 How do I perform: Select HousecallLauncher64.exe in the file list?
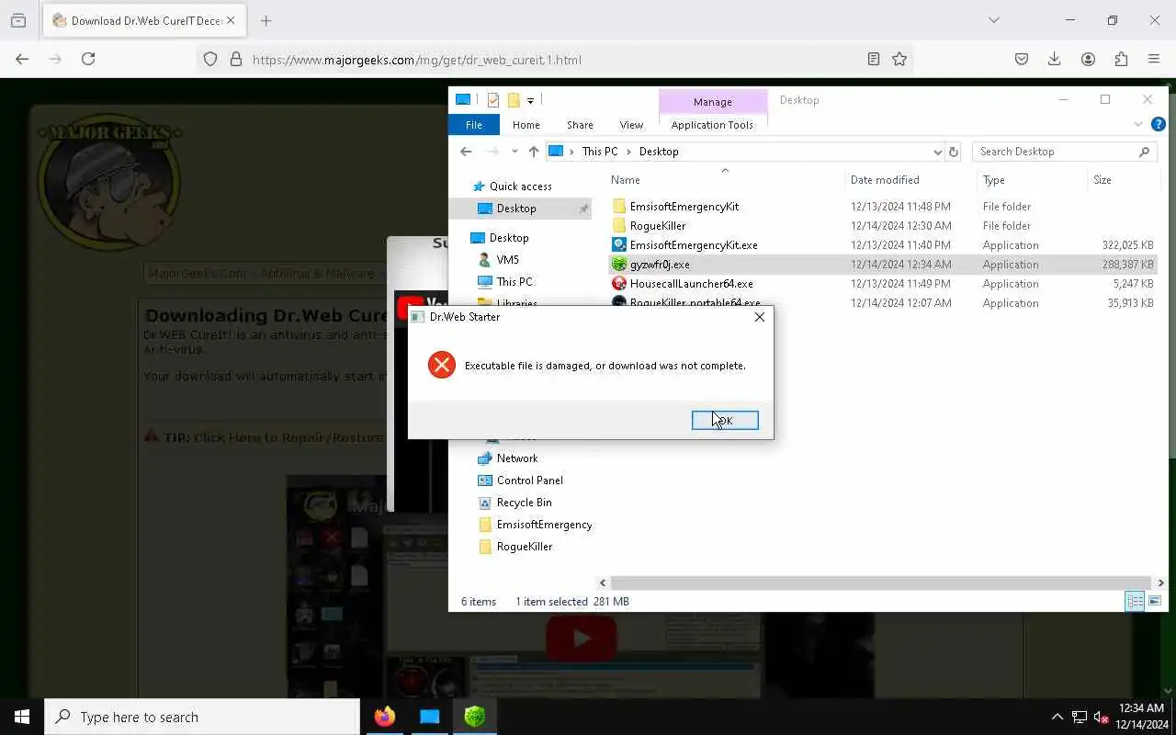click(x=691, y=284)
